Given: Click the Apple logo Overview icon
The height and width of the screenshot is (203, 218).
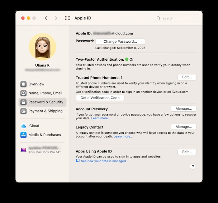Looking at the screenshot, I should tap(23, 84).
